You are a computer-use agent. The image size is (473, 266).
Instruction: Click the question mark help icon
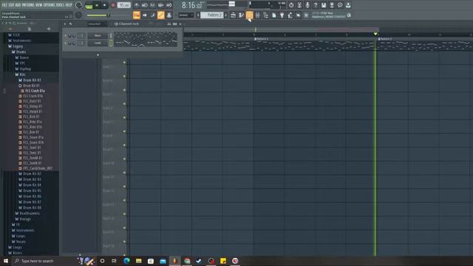316,5
